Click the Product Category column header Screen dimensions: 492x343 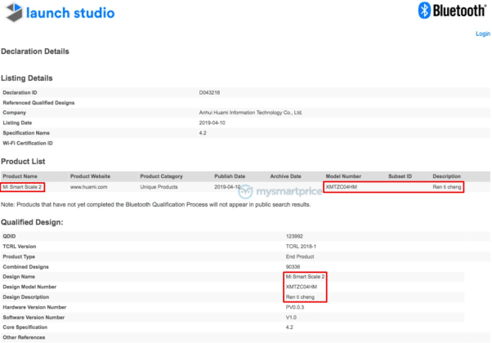coord(161,176)
